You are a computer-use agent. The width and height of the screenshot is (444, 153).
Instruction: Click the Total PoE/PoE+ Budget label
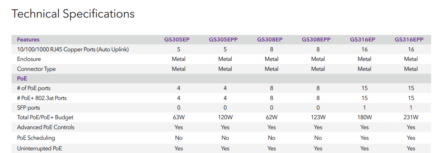point(45,117)
